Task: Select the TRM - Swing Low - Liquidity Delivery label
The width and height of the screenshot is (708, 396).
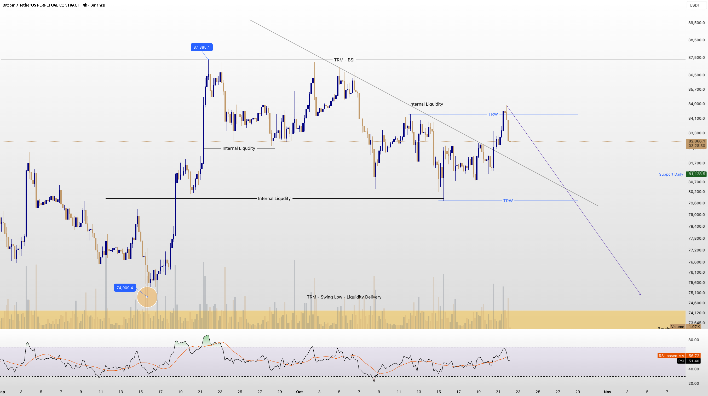Action: (344, 297)
